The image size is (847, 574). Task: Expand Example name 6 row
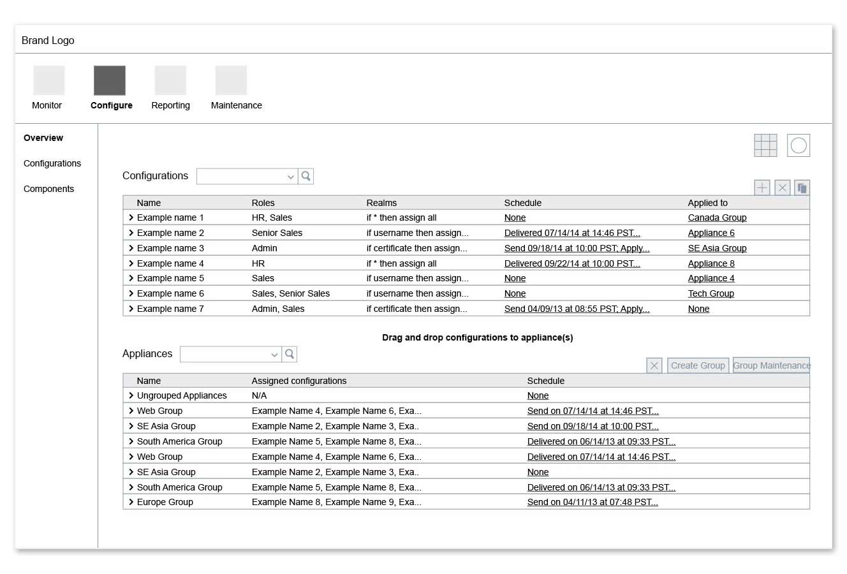(131, 293)
